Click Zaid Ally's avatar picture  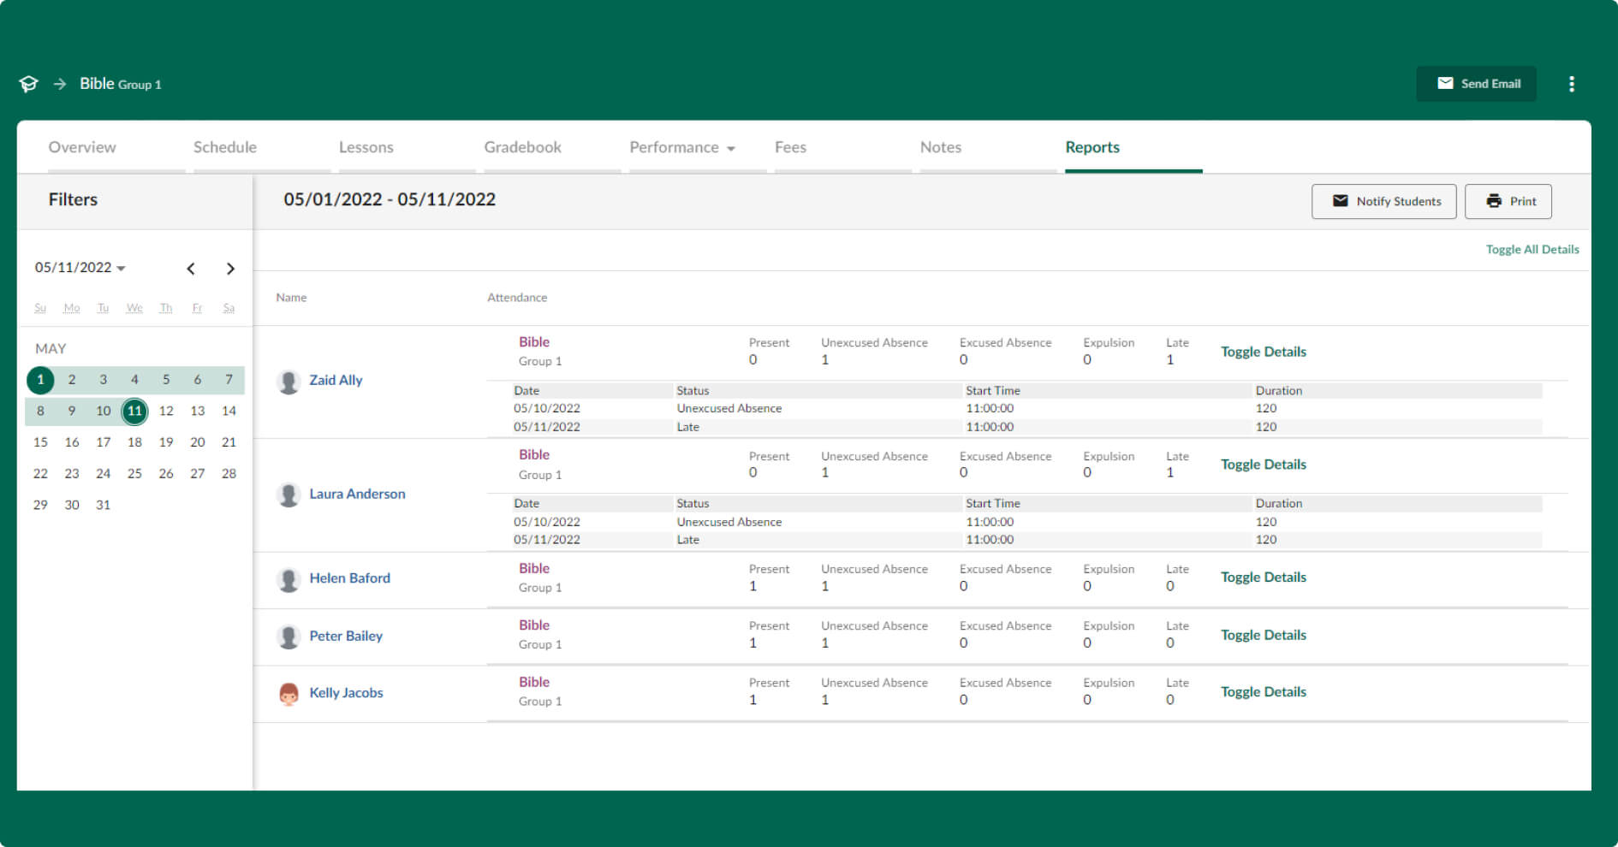pyautogui.click(x=289, y=380)
